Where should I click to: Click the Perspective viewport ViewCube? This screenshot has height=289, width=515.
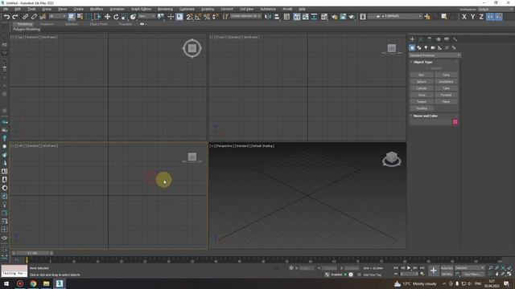tap(392, 159)
